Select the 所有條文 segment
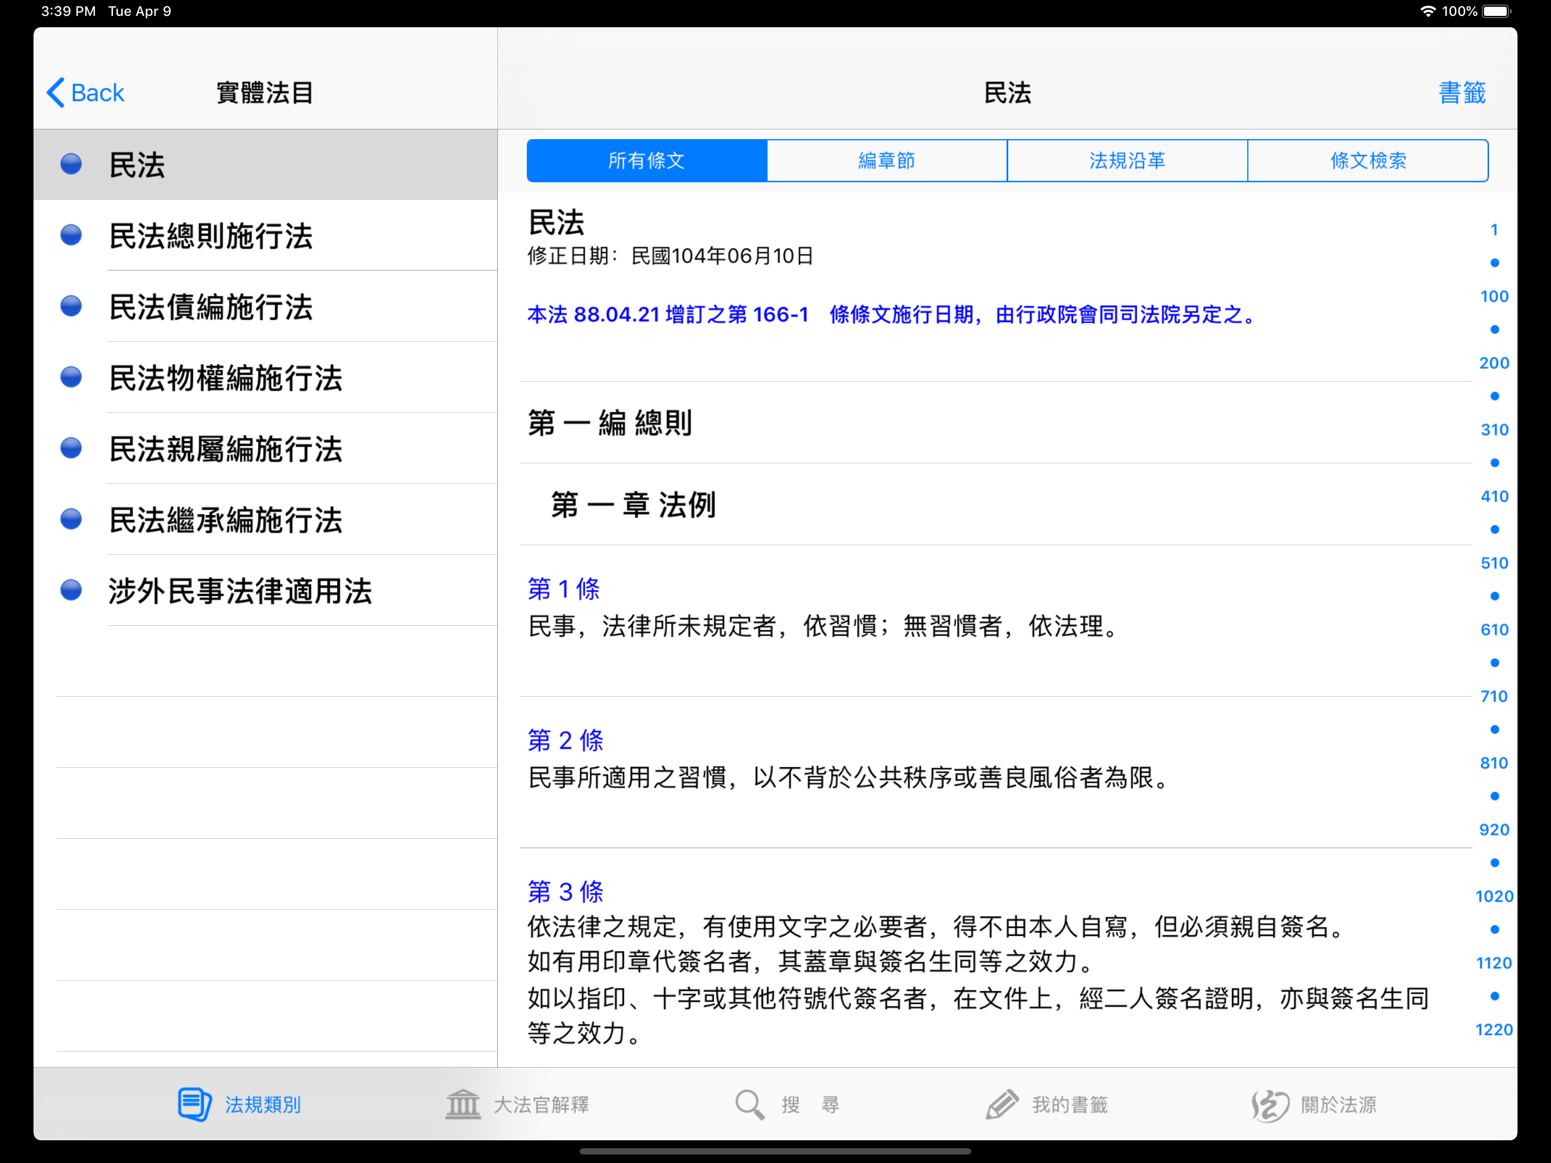Viewport: 1551px width, 1163px height. (x=647, y=161)
